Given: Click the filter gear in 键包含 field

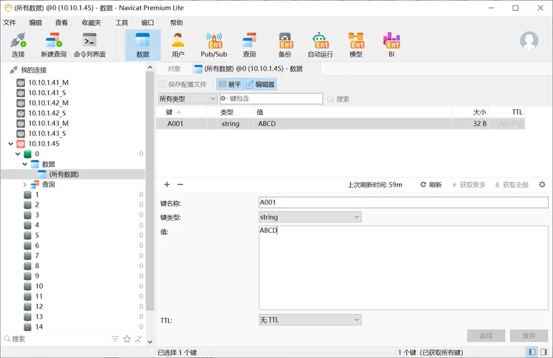Looking at the screenshot, I should point(224,98).
